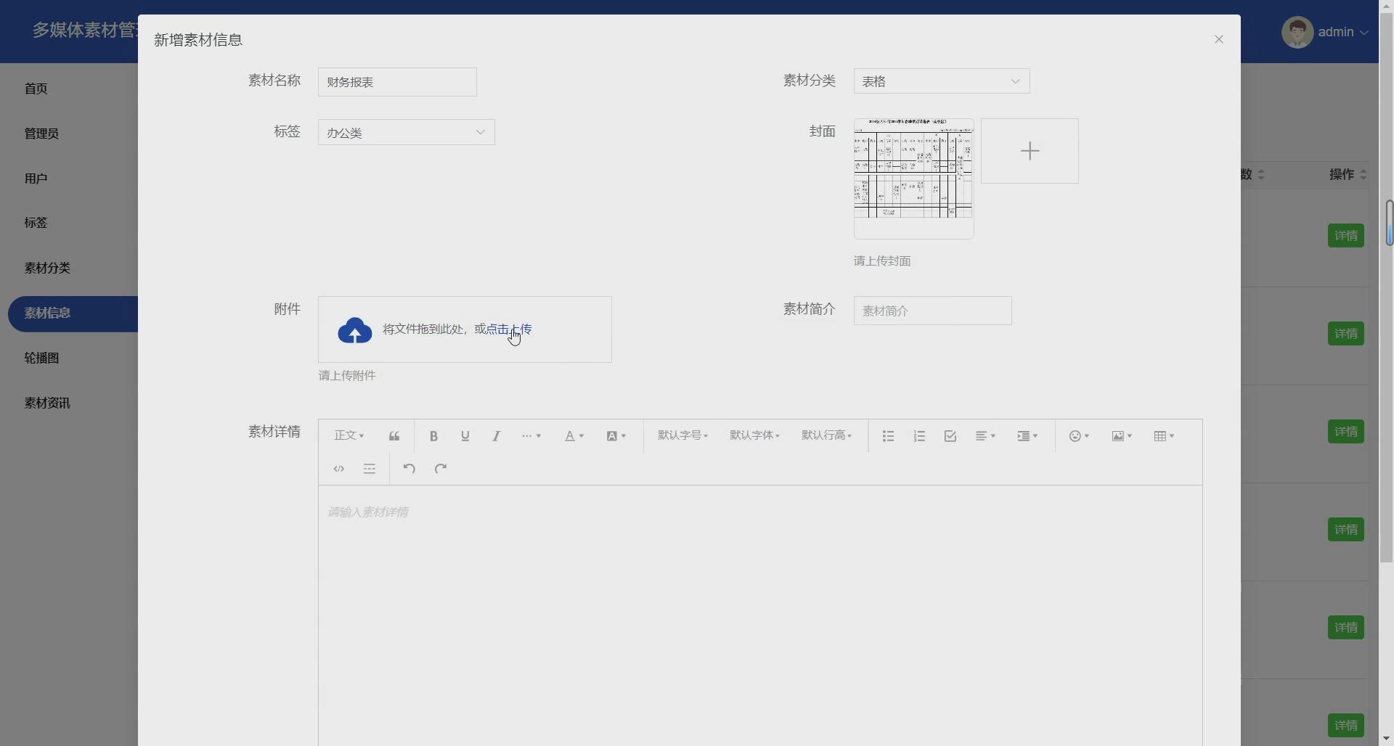
Task: Apply italic formatting
Action: [497, 435]
